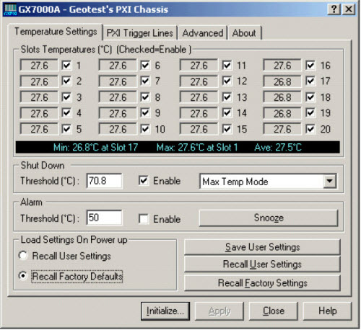The height and width of the screenshot is (330, 361).
Task: Click the Min 26.8°C at Slot 17 status text
Action: (95, 147)
